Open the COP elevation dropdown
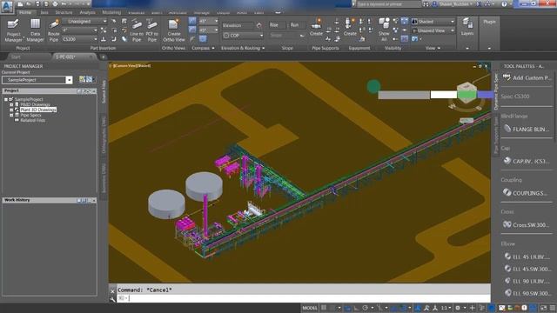557x313 pixels. coord(243,36)
